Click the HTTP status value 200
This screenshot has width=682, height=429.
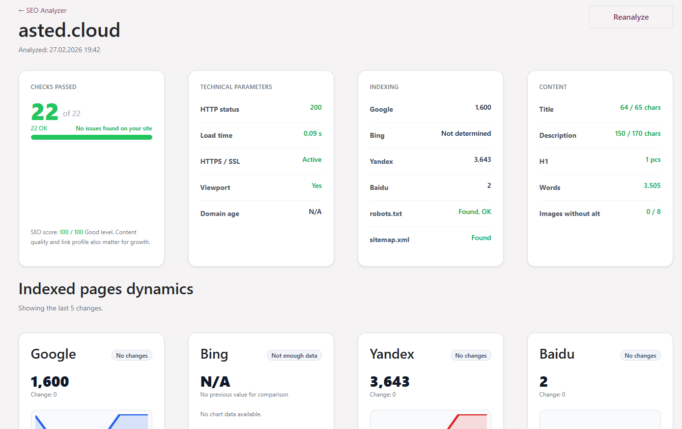[315, 108]
